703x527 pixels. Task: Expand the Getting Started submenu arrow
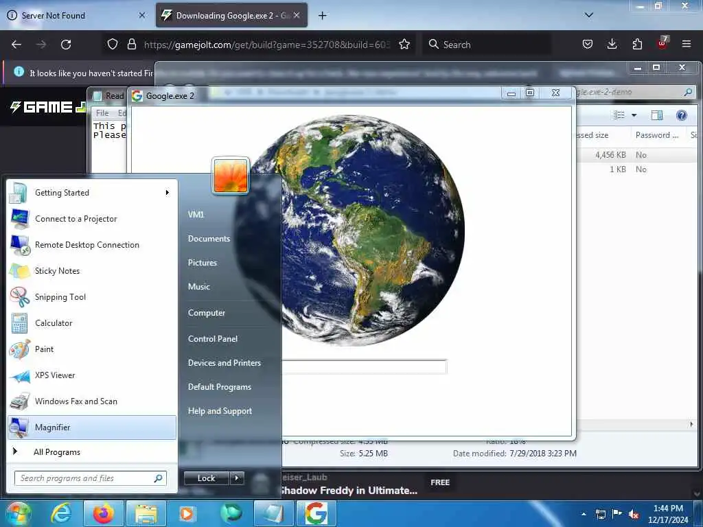[x=168, y=193]
